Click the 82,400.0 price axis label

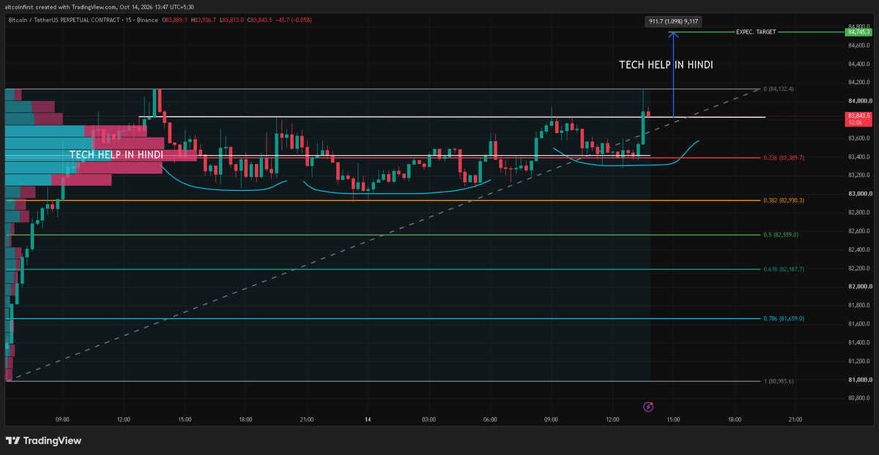click(x=859, y=250)
